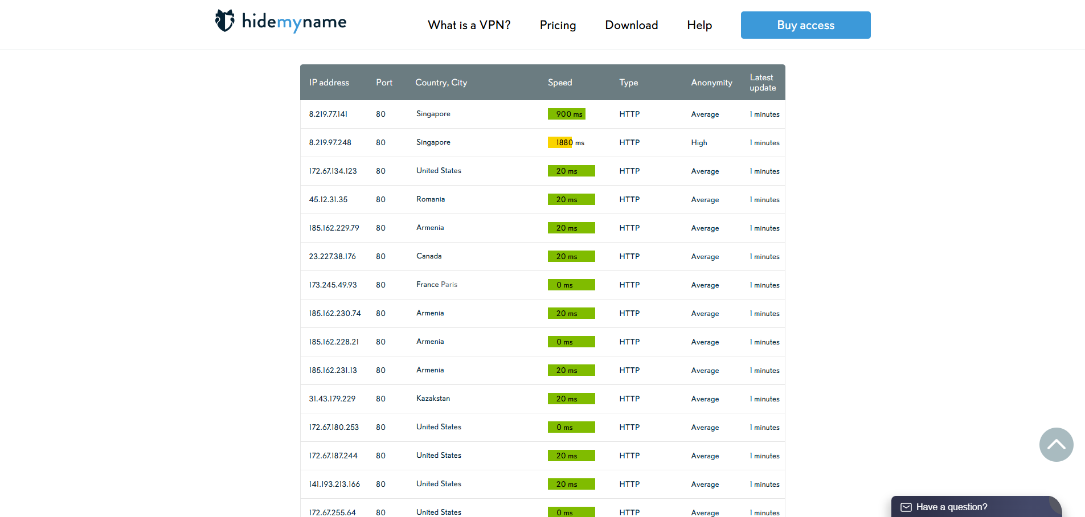The width and height of the screenshot is (1085, 517).
Task: Select IP address 172.67.255.64
Action: coord(333,512)
